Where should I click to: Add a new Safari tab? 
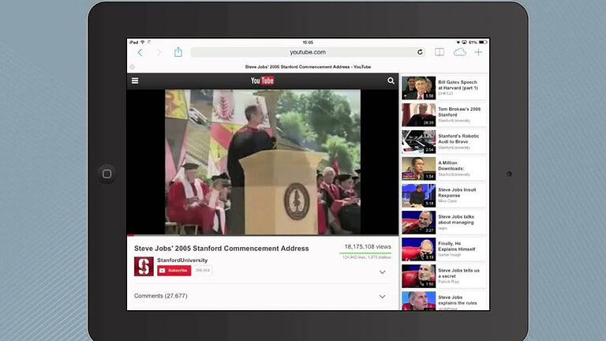click(478, 52)
